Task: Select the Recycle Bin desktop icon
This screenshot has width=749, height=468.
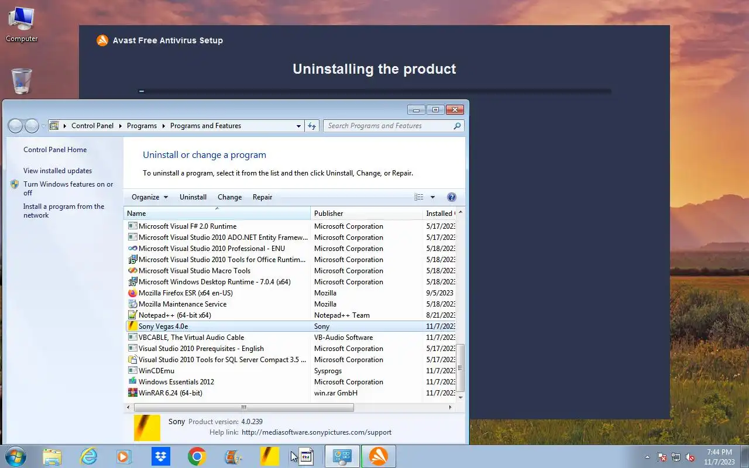Action: tap(22, 81)
